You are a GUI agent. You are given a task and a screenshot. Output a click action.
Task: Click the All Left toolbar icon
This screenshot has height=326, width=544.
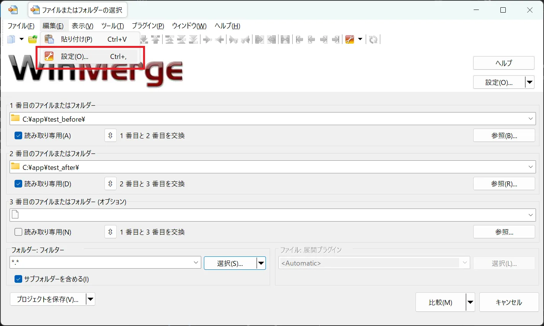[x=272, y=39]
